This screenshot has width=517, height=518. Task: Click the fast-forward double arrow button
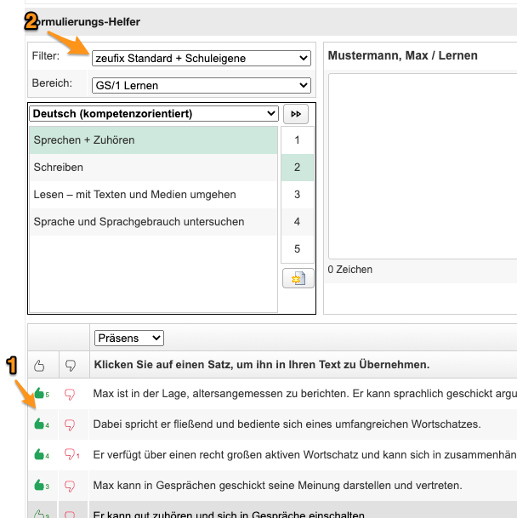296,114
